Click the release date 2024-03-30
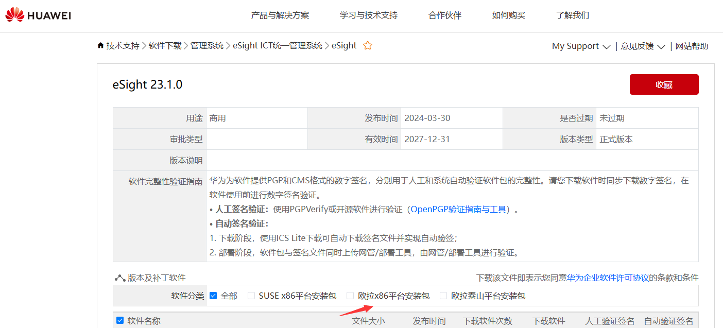Viewport: 723px width, 328px height. tap(427, 118)
